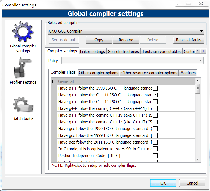Enable gcc 1999 ISO C standard checkbox
The width and height of the screenshot is (210, 191).
point(155,135)
